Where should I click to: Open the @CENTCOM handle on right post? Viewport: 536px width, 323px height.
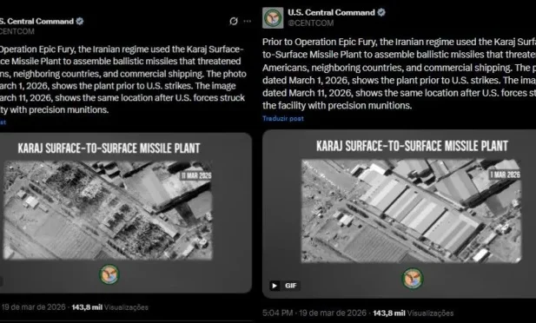pos(310,23)
